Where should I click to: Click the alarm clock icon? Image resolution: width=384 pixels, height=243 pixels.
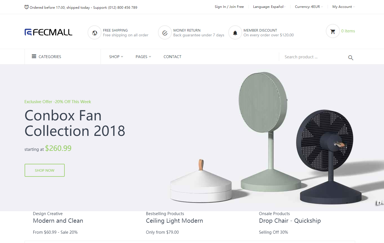click(x=27, y=7)
